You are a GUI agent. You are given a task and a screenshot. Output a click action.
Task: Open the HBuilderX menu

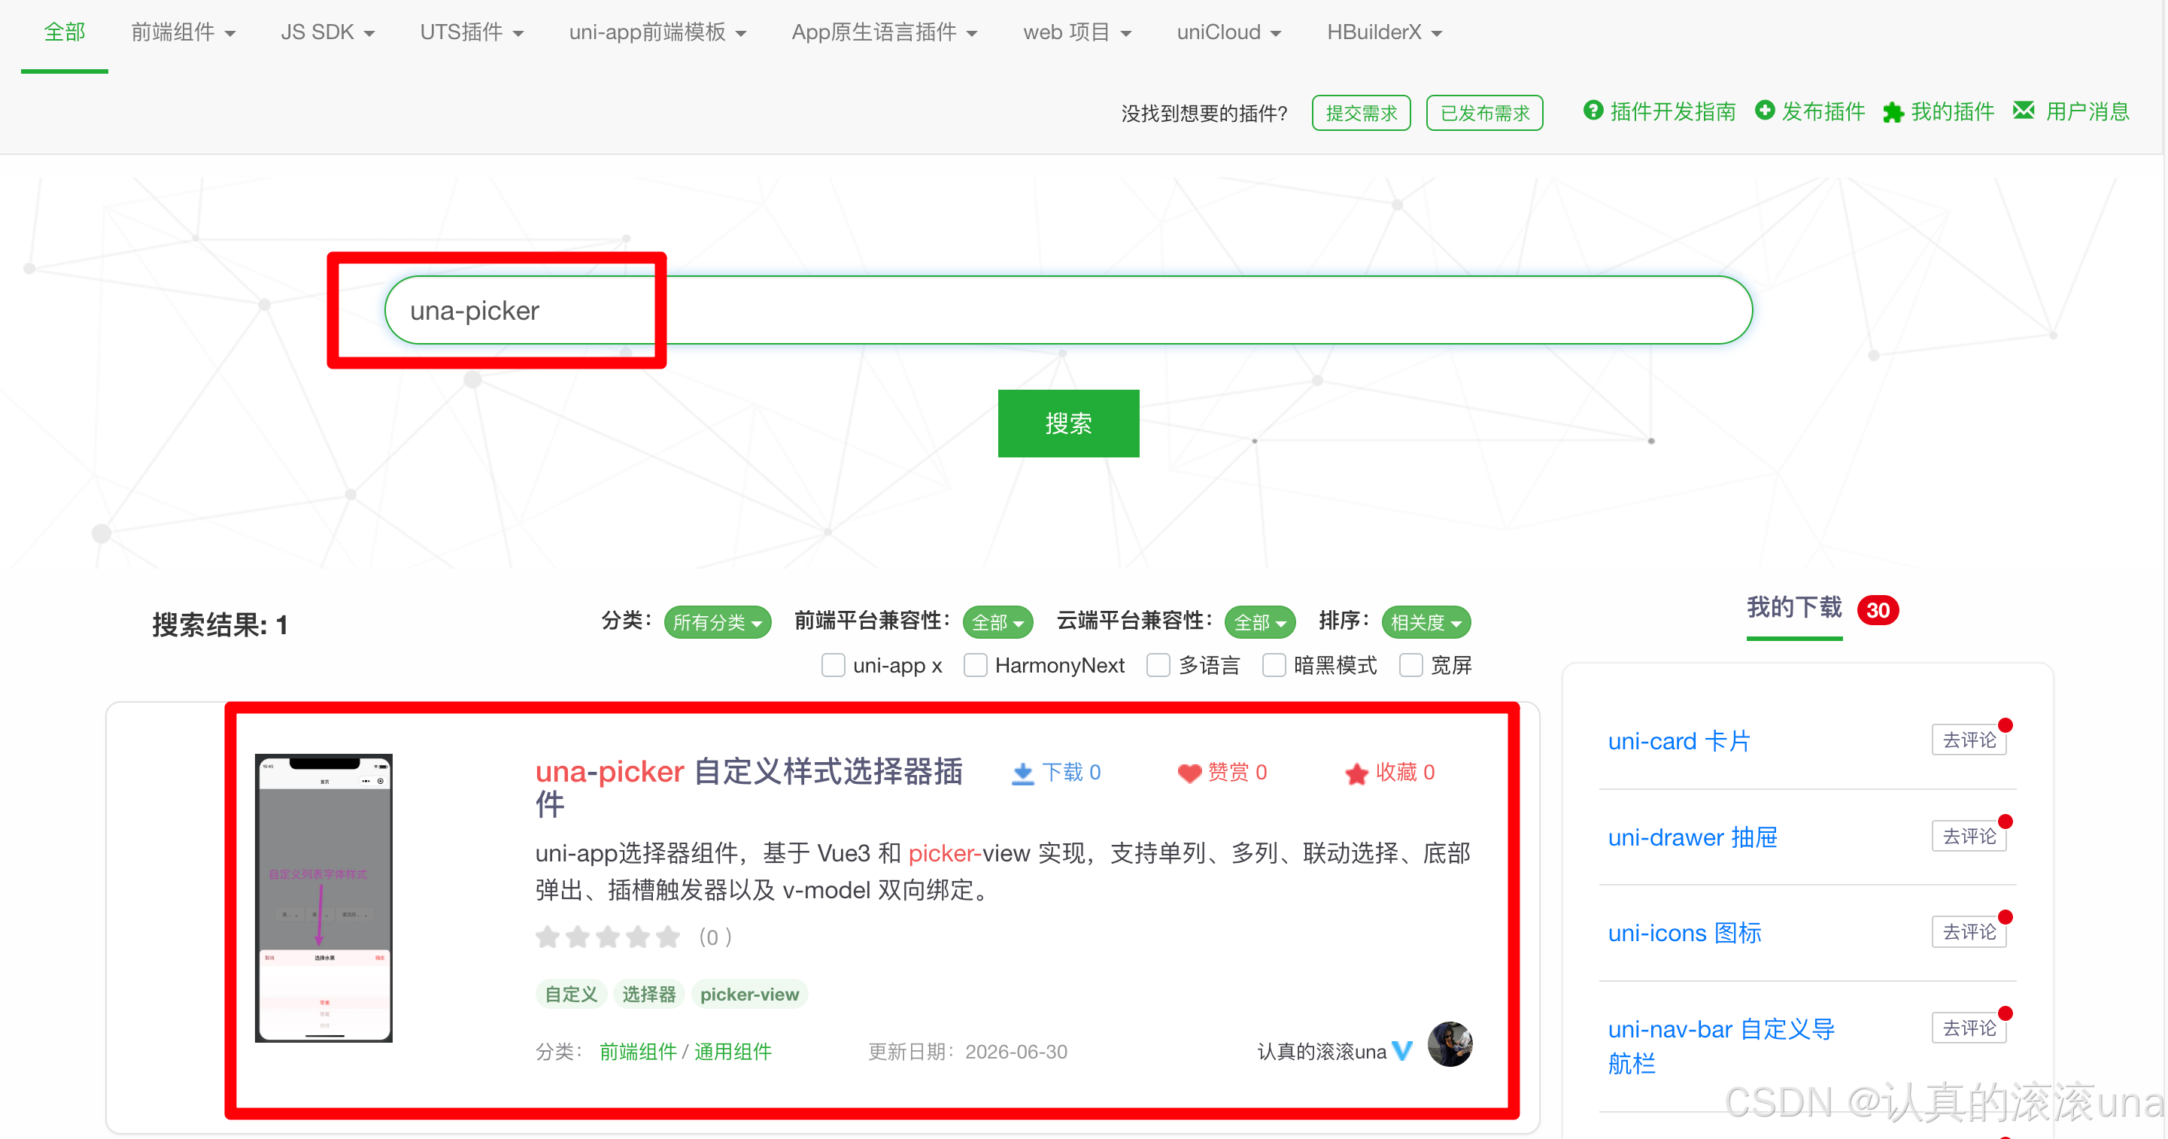(1384, 32)
